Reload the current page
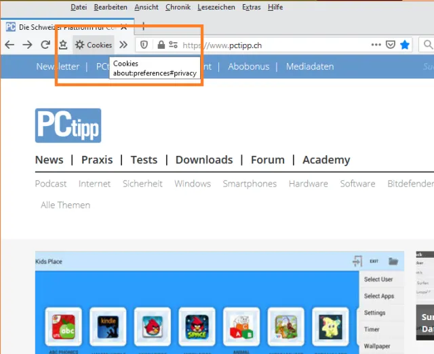The image size is (434, 354). [45, 45]
